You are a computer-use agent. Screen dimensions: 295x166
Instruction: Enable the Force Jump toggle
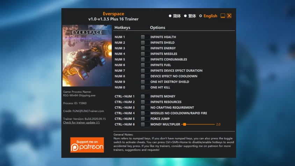coord(145,119)
